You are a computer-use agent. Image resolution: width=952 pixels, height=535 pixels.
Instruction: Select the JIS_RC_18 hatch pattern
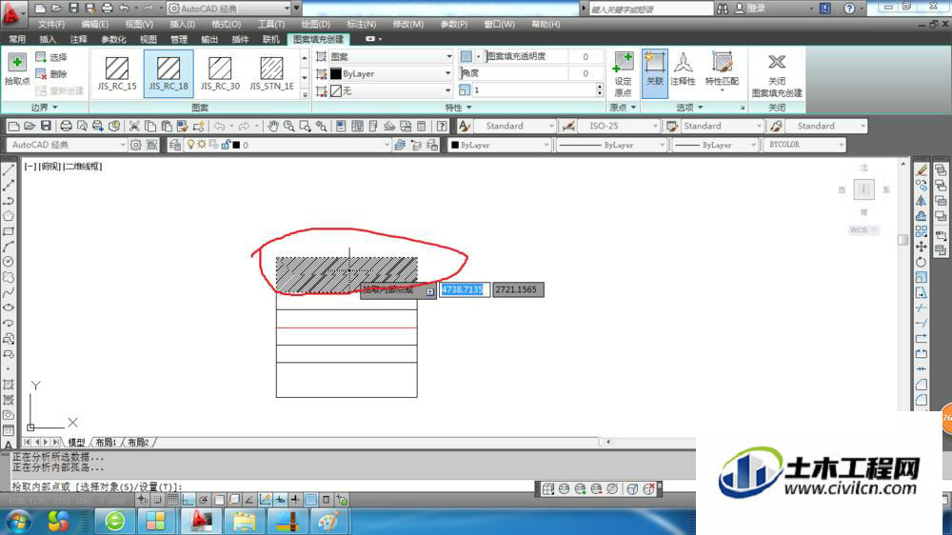pyautogui.click(x=169, y=73)
